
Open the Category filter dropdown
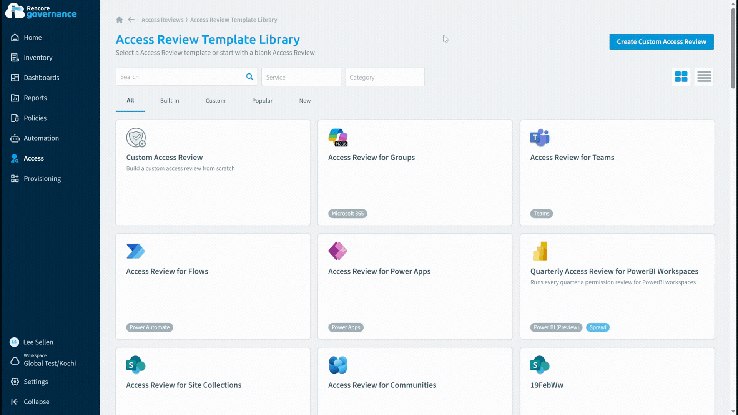(384, 77)
